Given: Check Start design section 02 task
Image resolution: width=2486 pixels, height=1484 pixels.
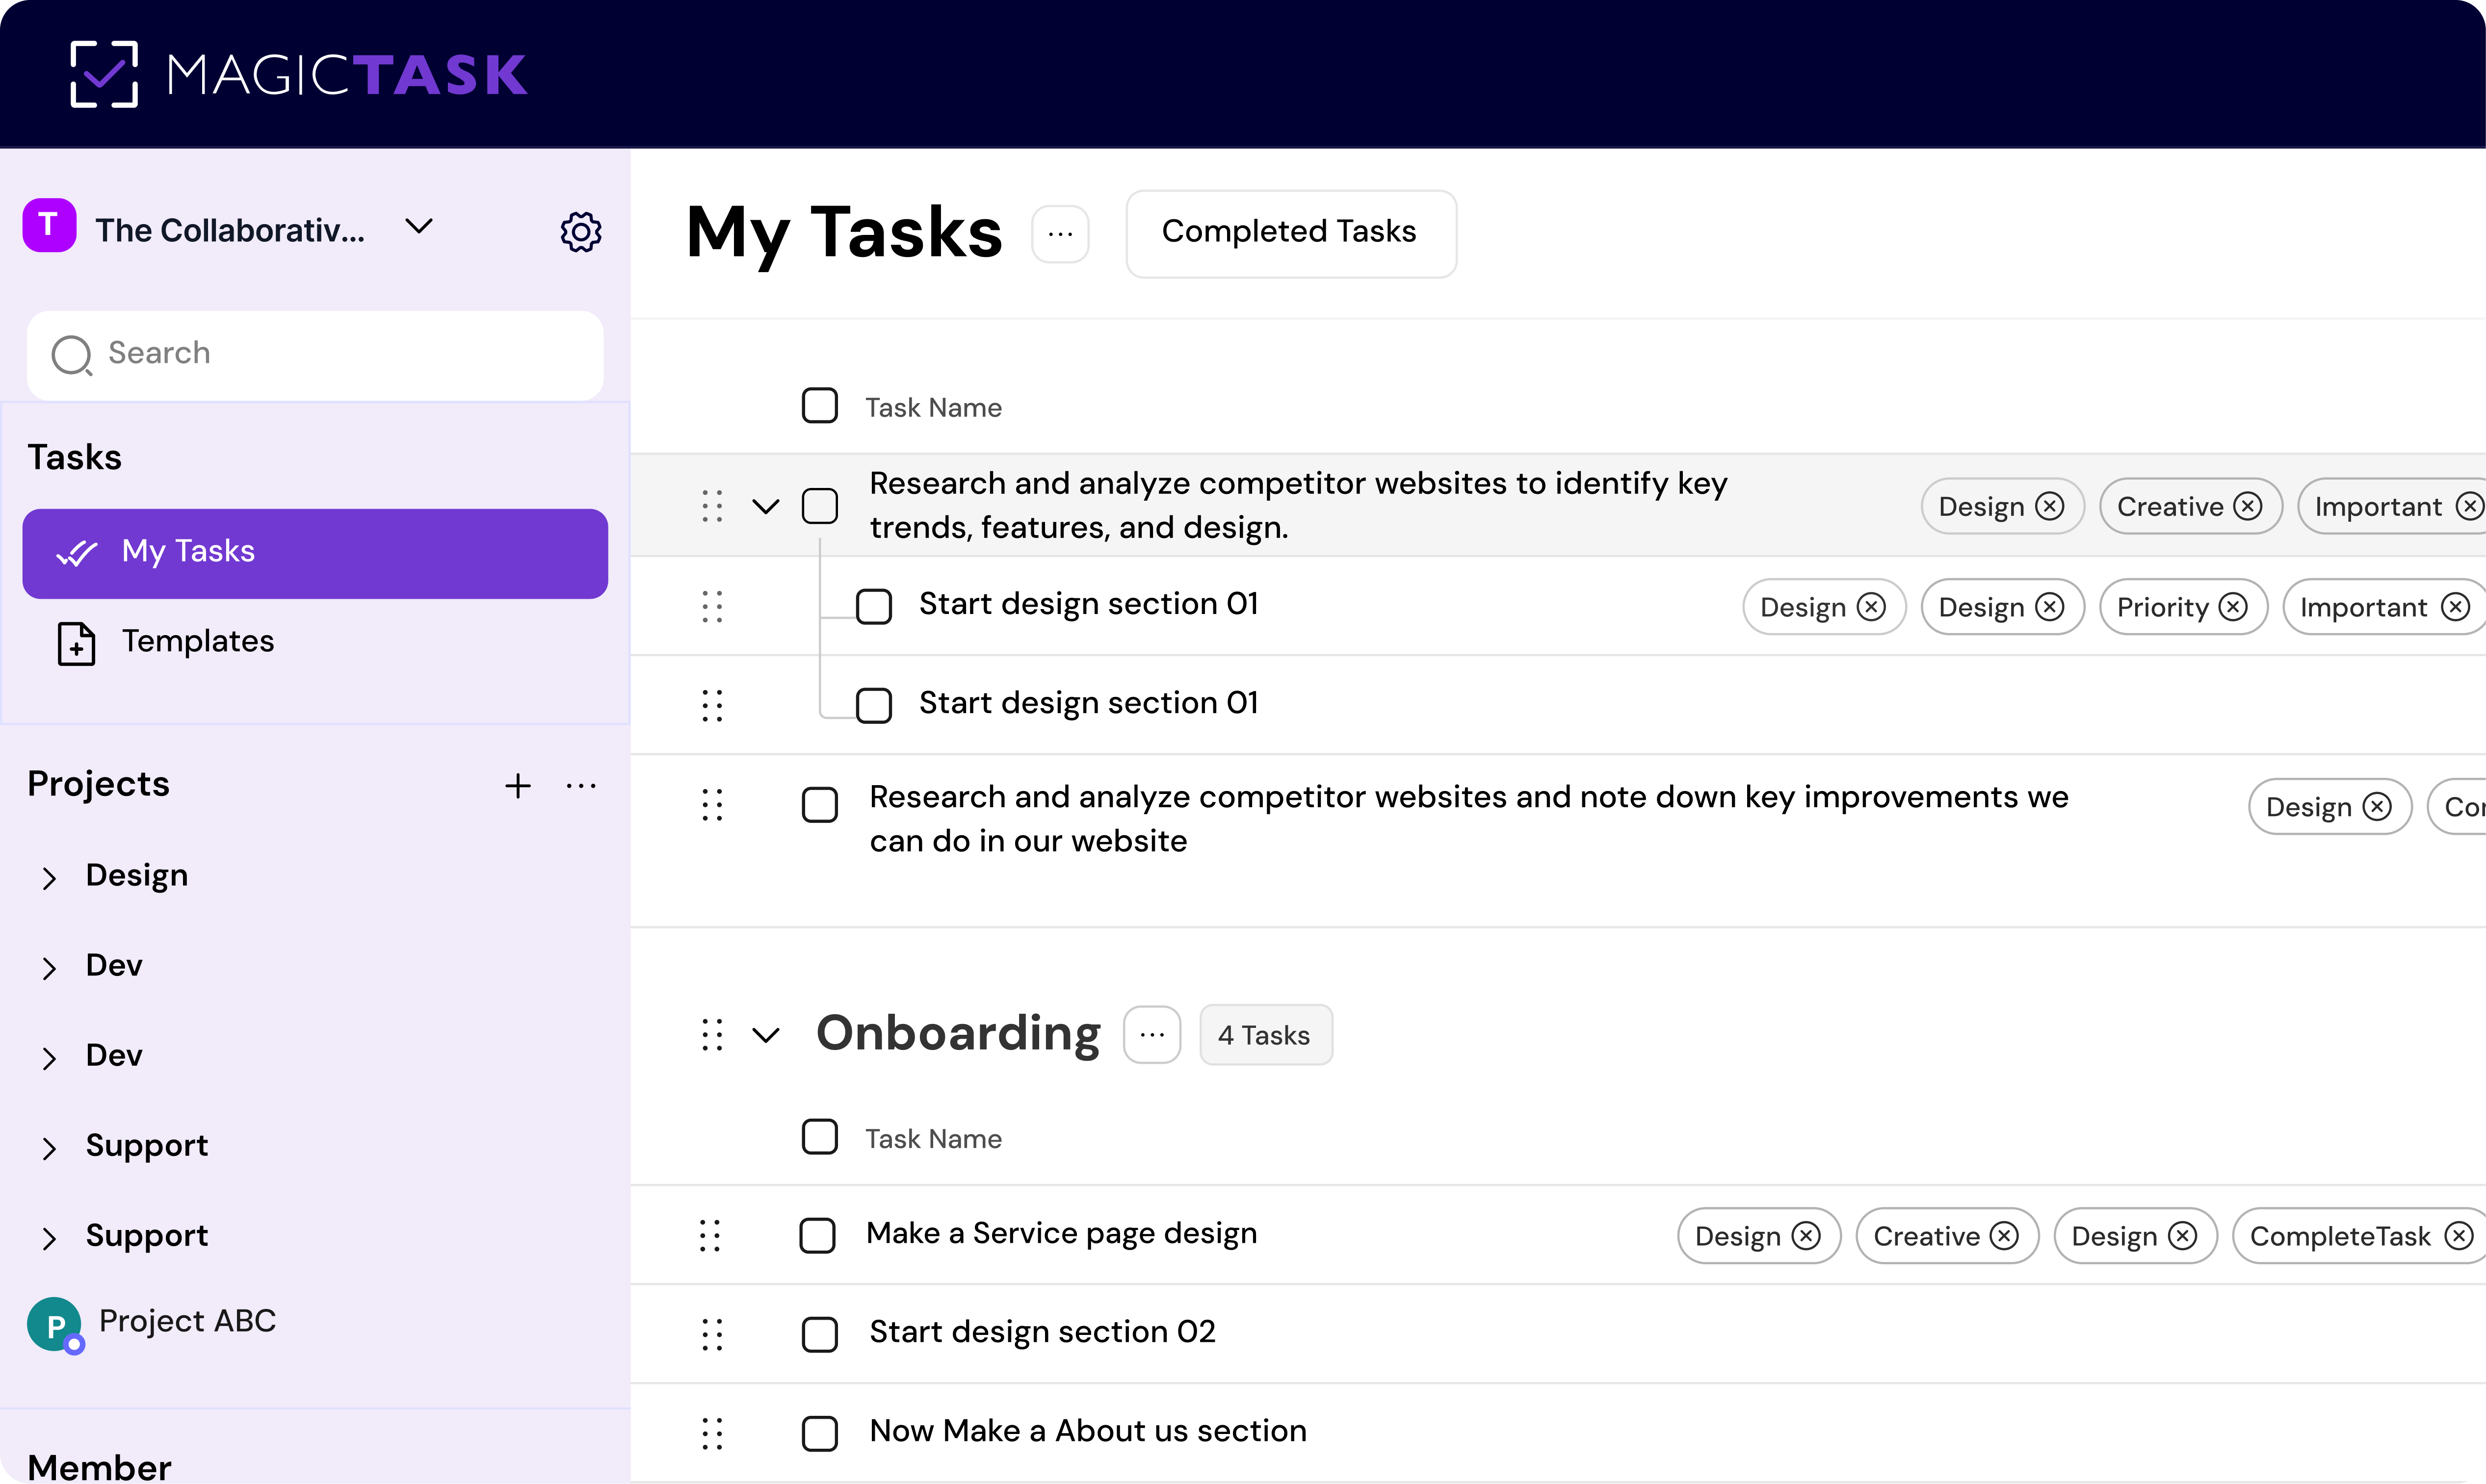Looking at the screenshot, I should pos(819,1334).
